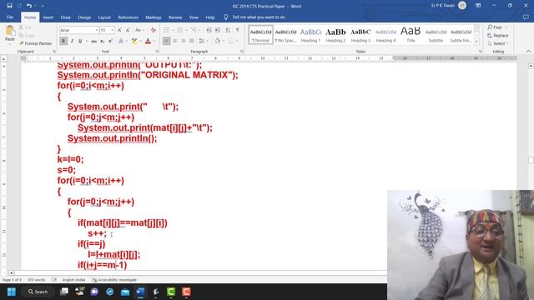
Task: Toggle Underline formatting
Action: 80,41
